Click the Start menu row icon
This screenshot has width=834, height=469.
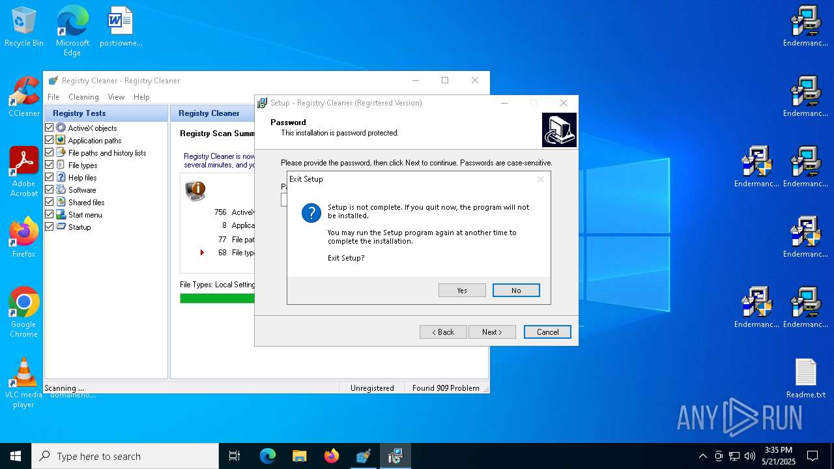click(x=61, y=214)
